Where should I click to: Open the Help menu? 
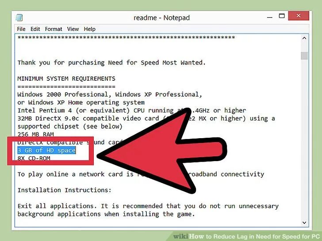coord(89,29)
